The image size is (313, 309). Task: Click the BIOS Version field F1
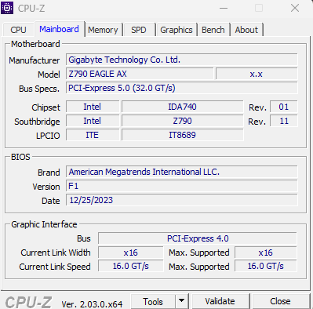(182, 186)
